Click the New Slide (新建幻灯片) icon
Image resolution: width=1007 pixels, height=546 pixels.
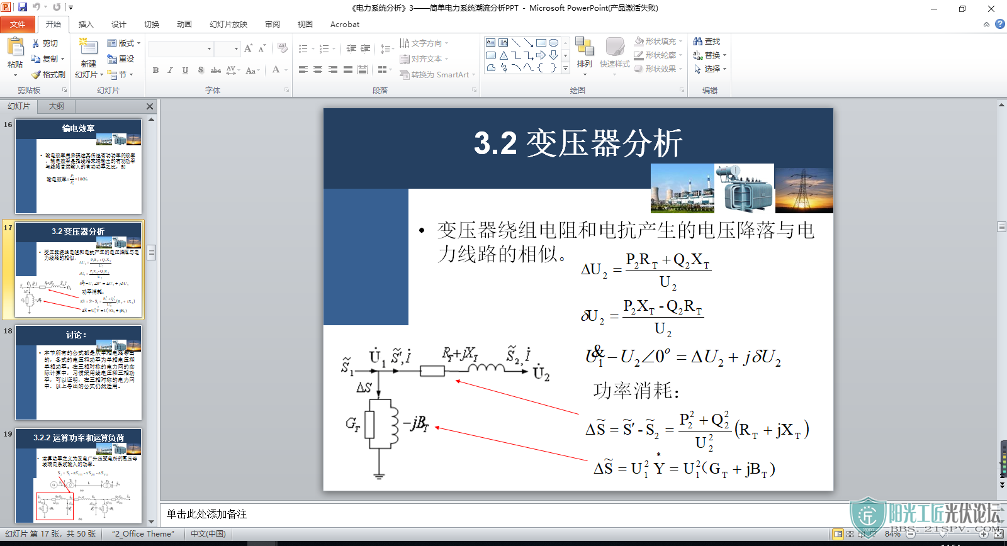pyautogui.click(x=88, y=47)
